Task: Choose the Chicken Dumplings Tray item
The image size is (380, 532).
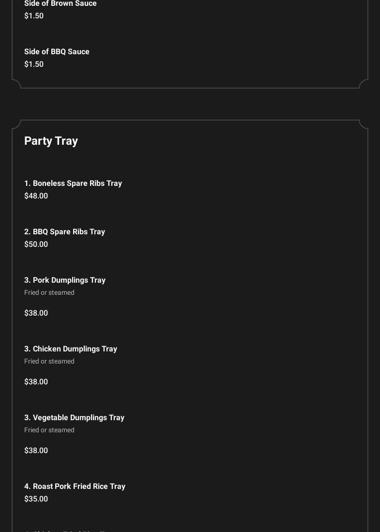Action: click(x=71, y=349)
